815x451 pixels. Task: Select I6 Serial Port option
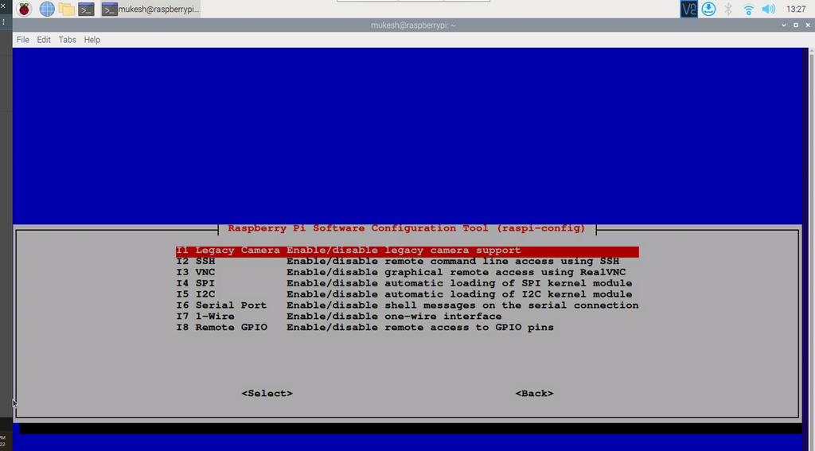[407, 305]
